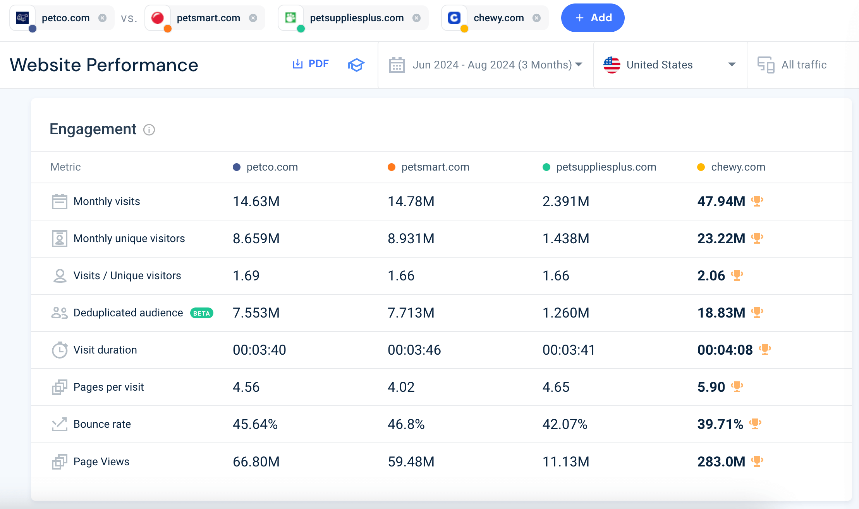Click the PDF download icon

[x=297, y=64]
